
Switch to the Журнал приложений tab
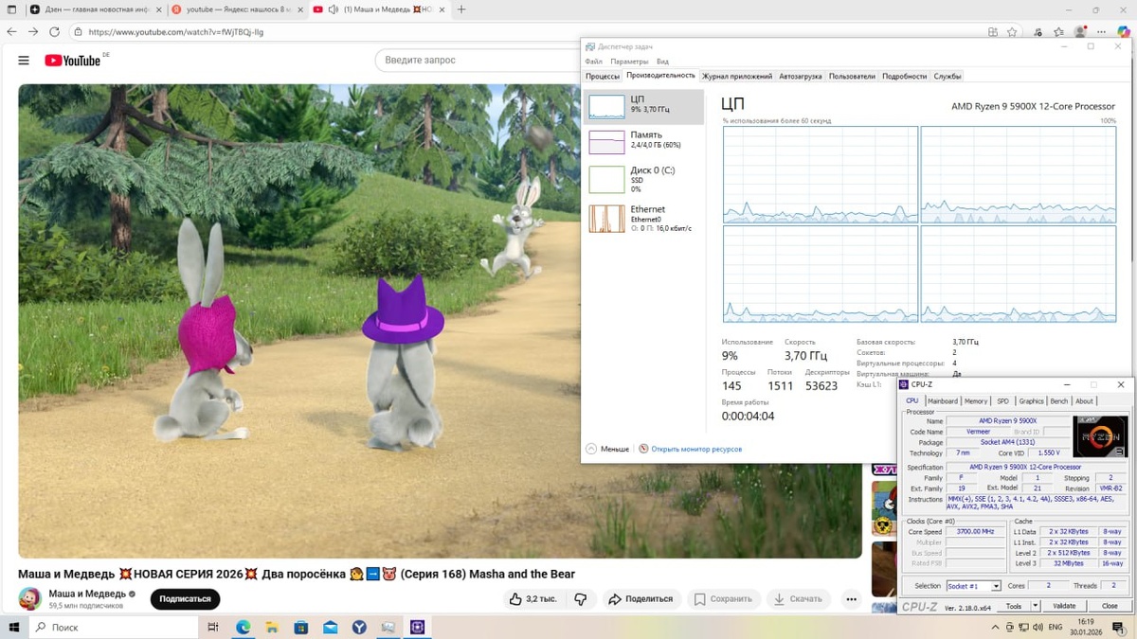(x=737, y=76)
